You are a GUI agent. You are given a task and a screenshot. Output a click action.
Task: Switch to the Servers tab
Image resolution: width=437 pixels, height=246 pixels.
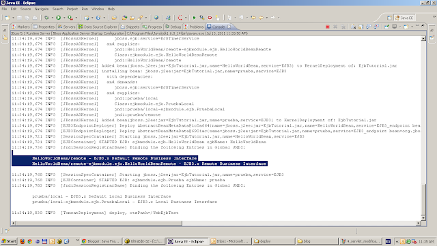coord(66,27)
